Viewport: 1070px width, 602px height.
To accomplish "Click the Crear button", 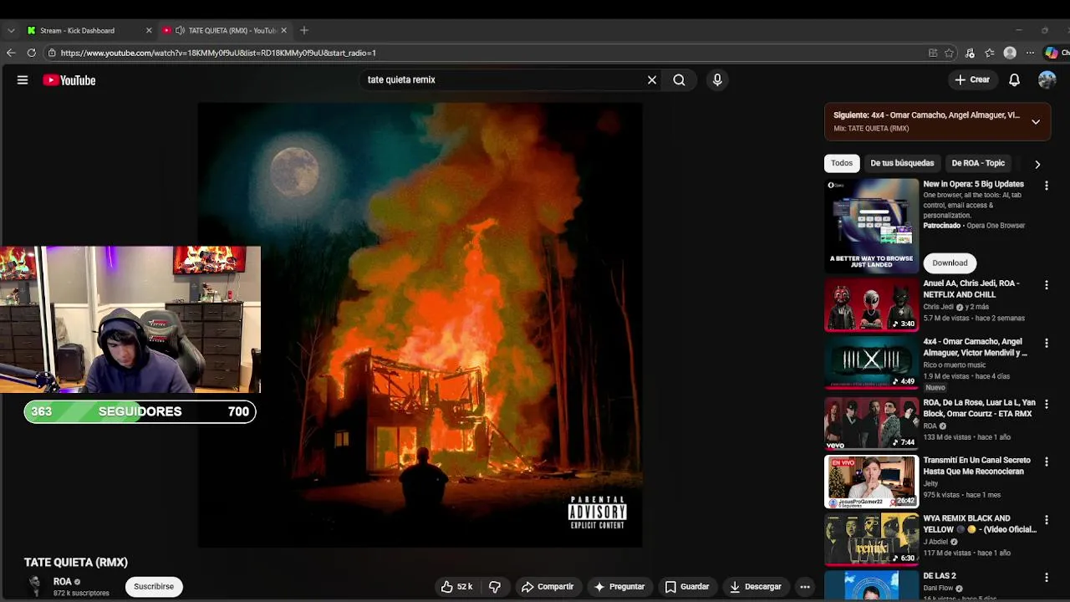I will (972, 80).
